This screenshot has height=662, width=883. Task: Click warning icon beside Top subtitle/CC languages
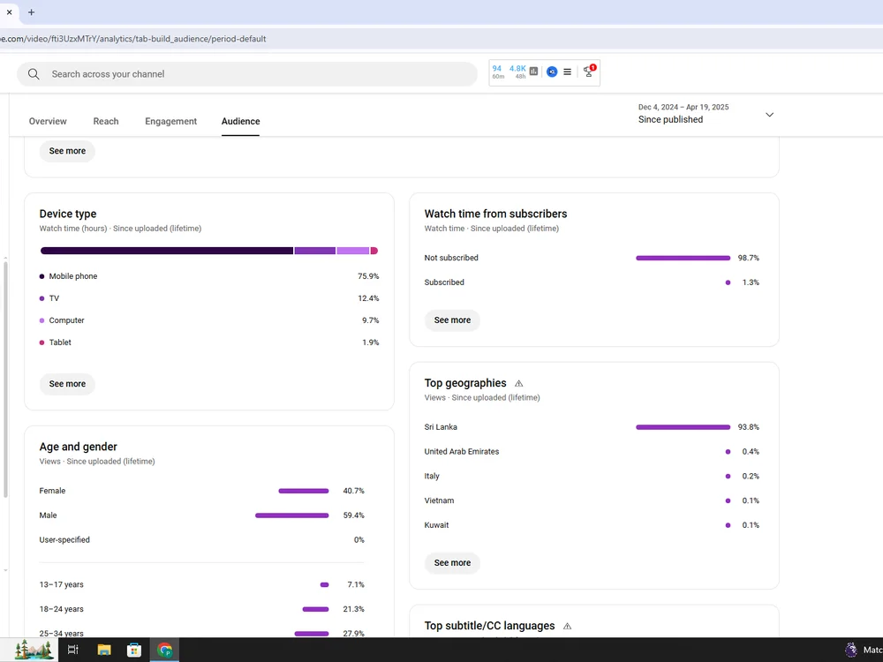[x=567, y=626]
